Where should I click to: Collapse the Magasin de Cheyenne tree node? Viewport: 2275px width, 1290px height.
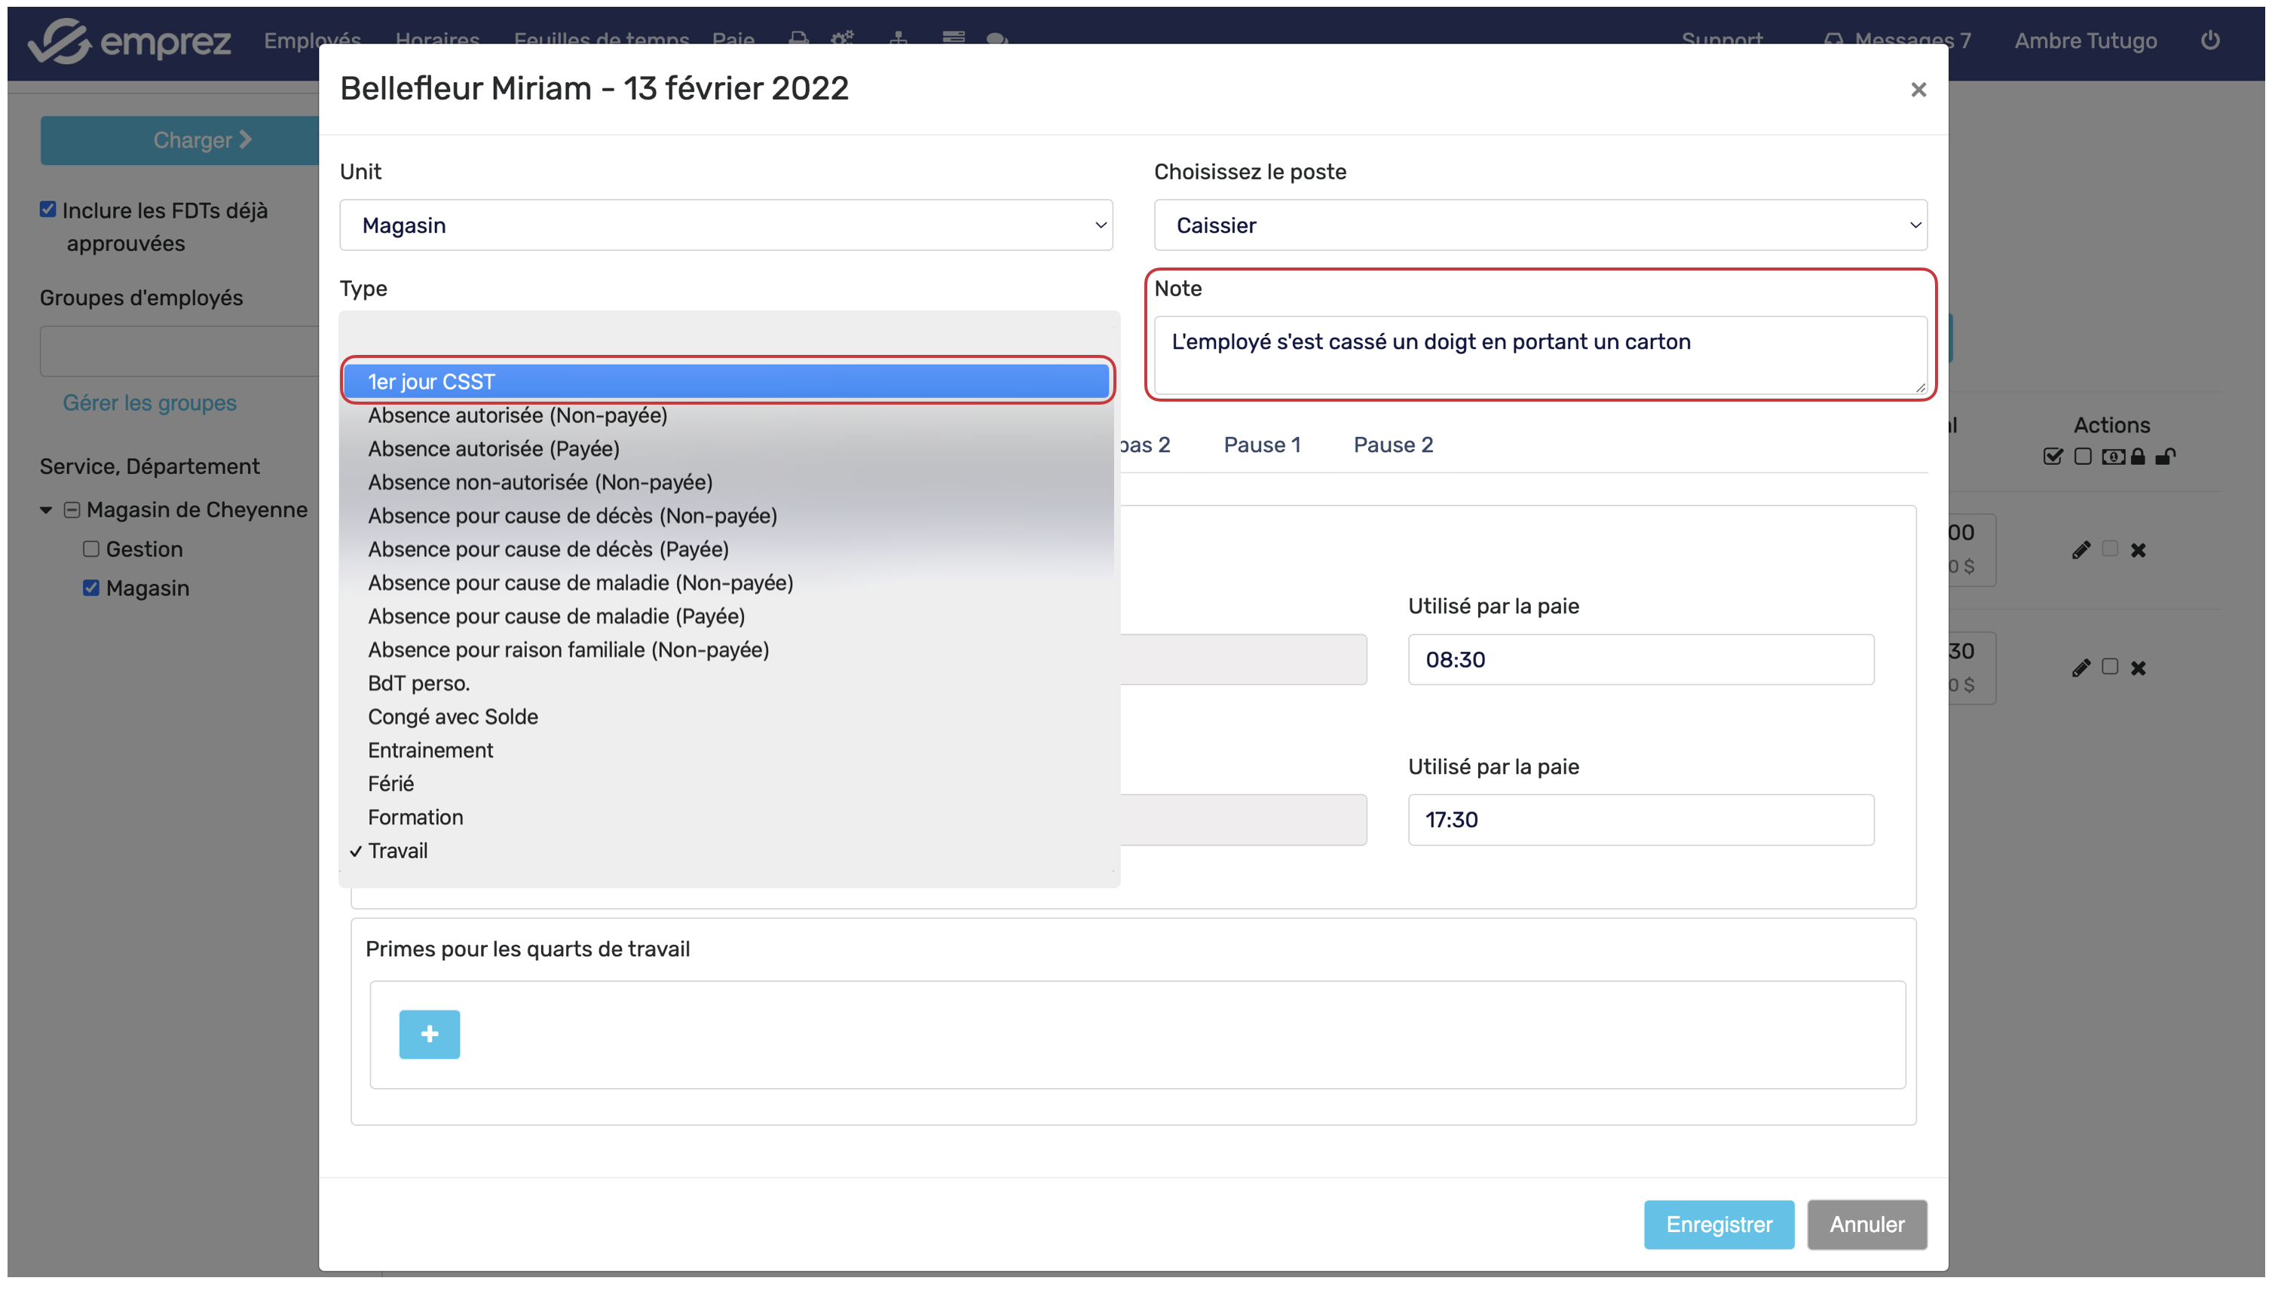tap(46, 510)
